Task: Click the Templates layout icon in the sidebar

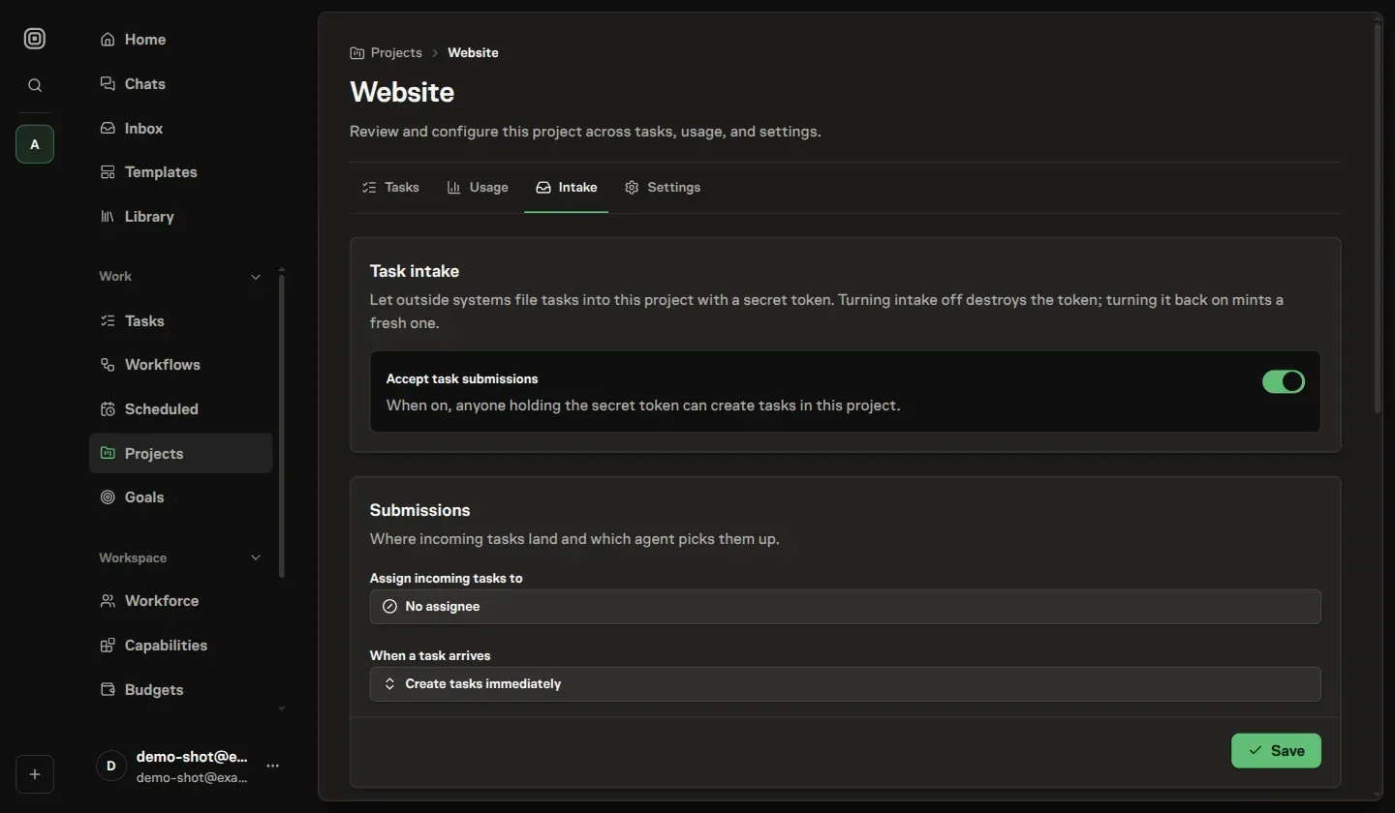Action: tap(108, 172)
